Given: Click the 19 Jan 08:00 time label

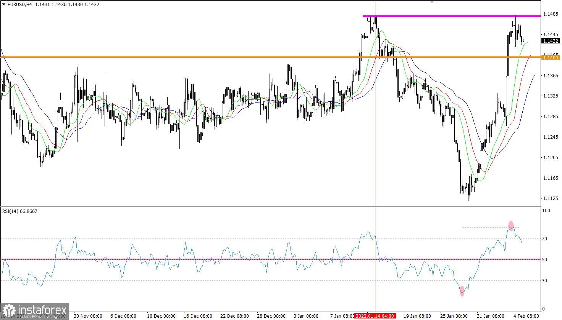Looking at the screenshot, I should click(x=417, y=316).
